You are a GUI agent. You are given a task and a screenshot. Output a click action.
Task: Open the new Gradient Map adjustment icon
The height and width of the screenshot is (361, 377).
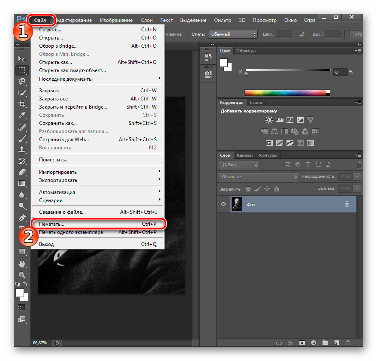coord(300,143)
